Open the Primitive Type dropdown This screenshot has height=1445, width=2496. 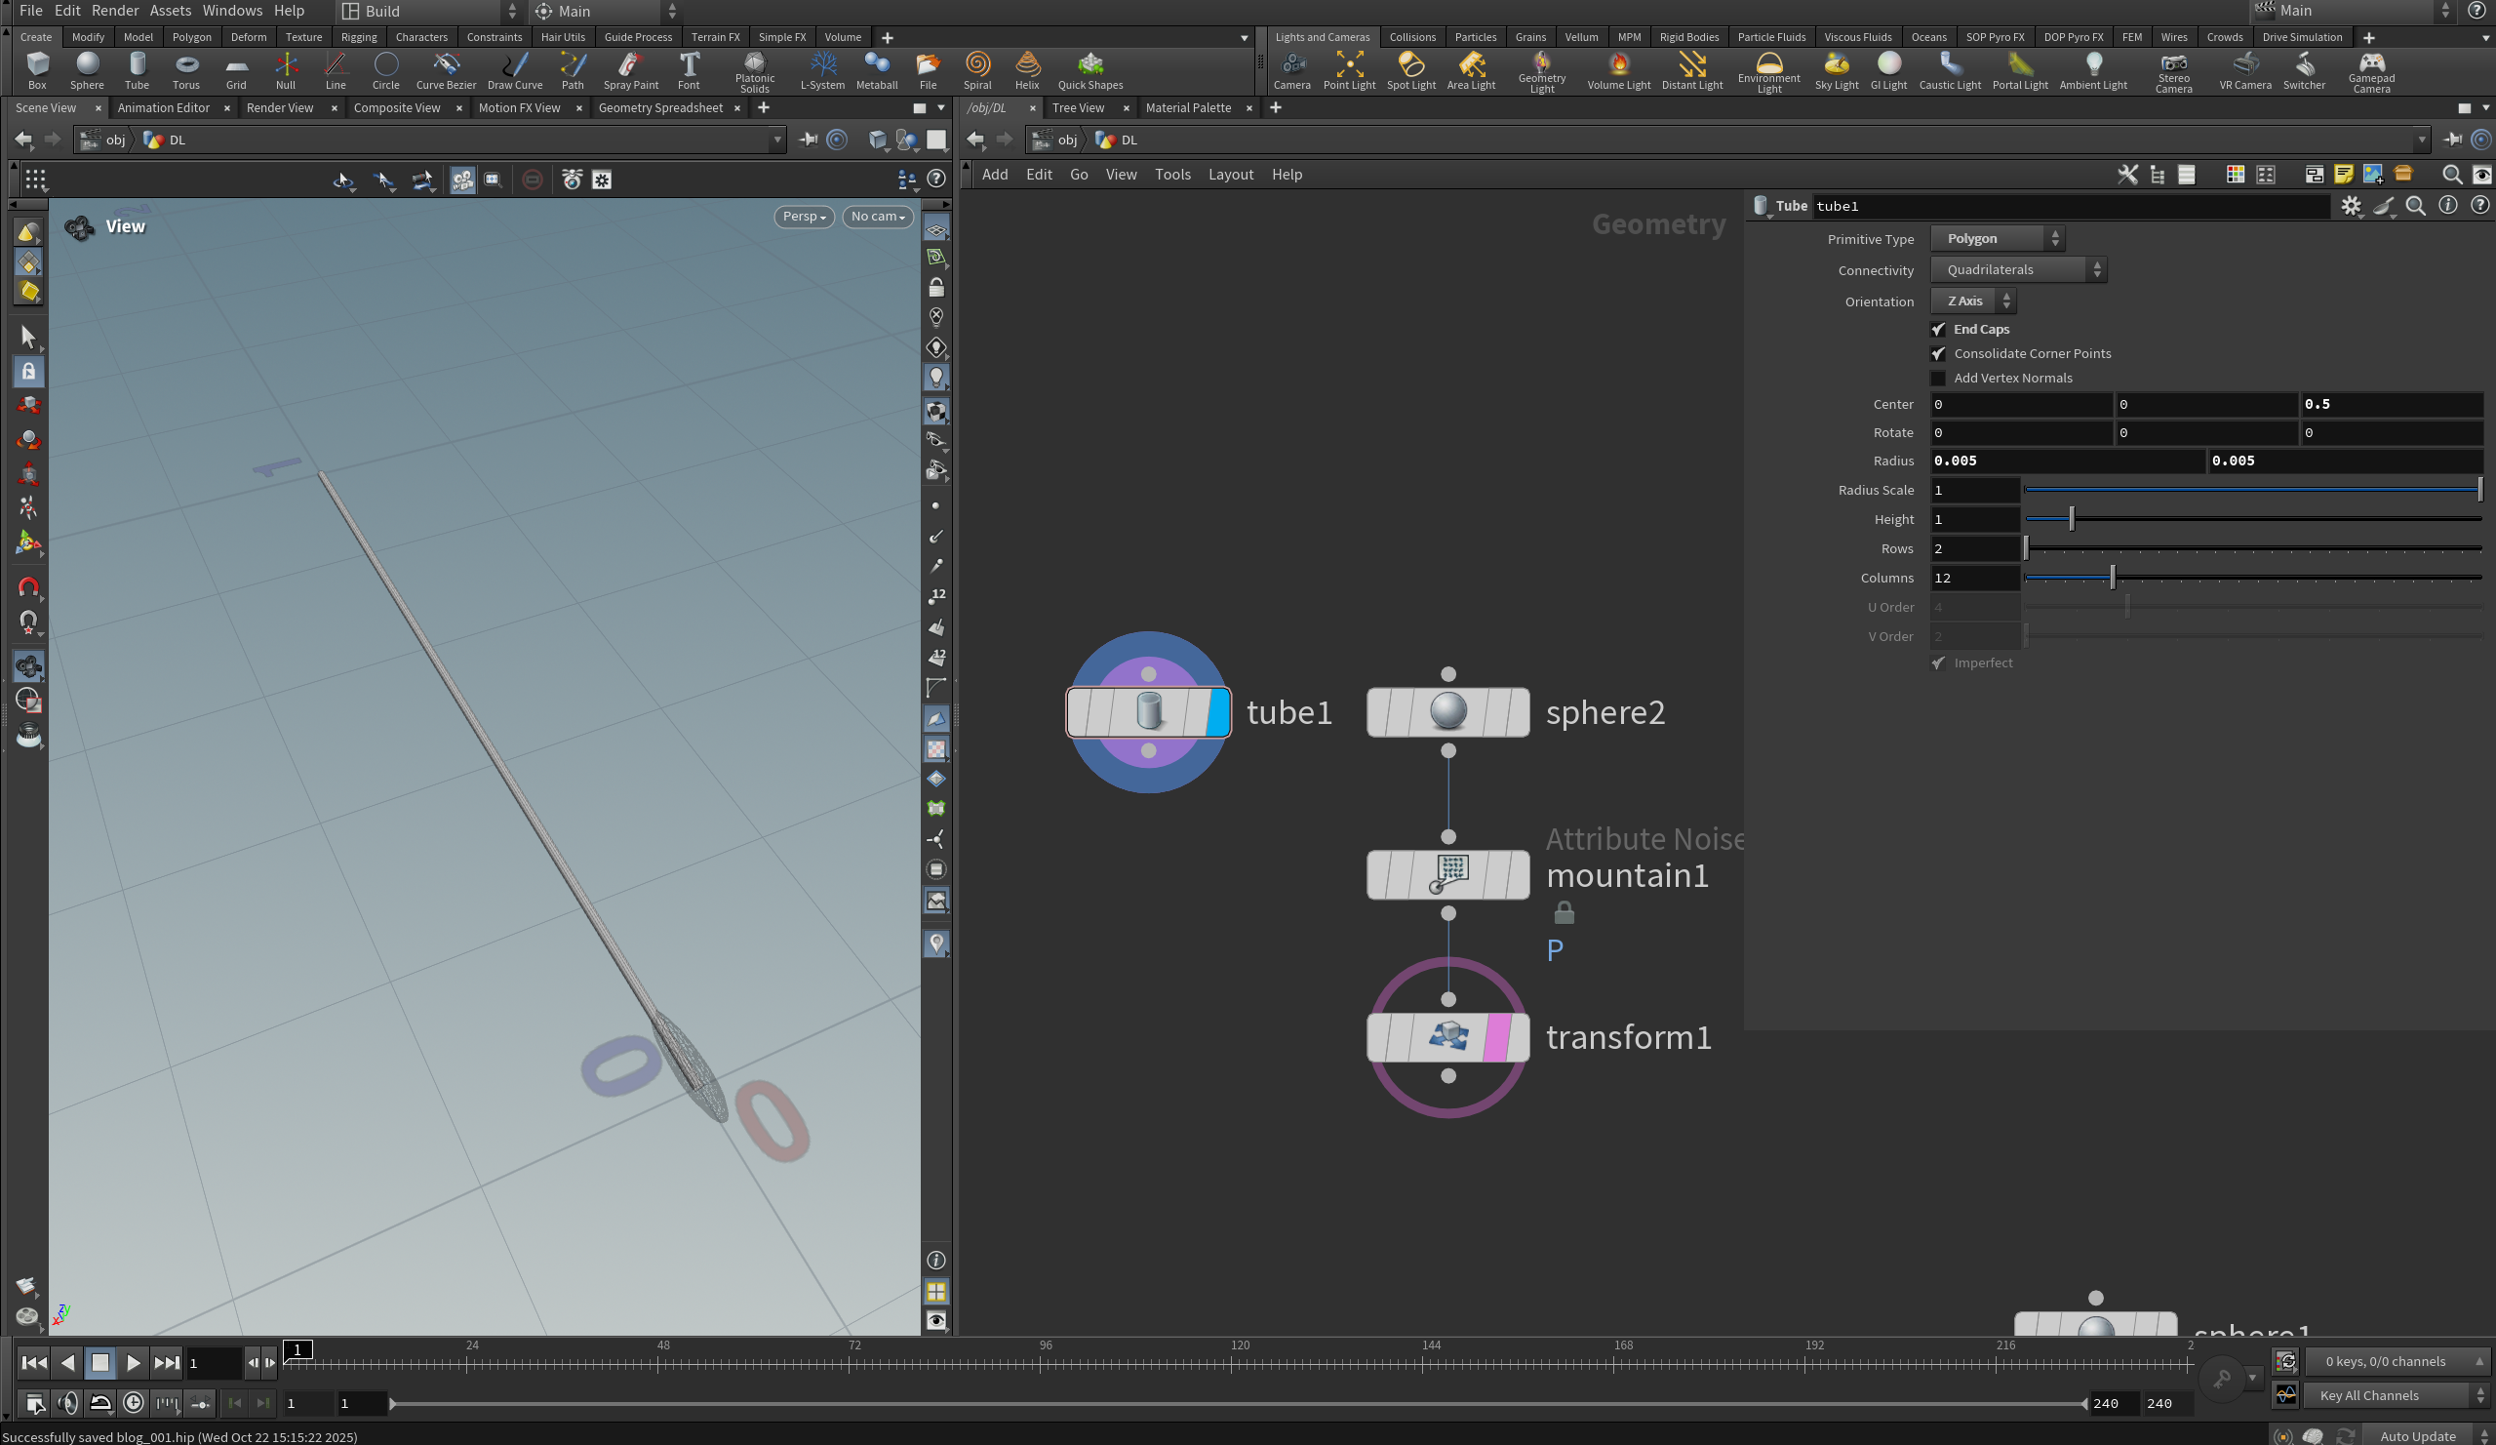click(1997, 239)
